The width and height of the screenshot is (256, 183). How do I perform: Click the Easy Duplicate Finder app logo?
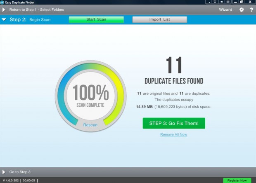2,2
